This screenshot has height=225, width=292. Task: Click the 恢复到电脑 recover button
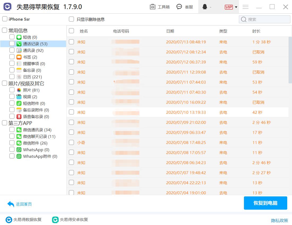265,203
